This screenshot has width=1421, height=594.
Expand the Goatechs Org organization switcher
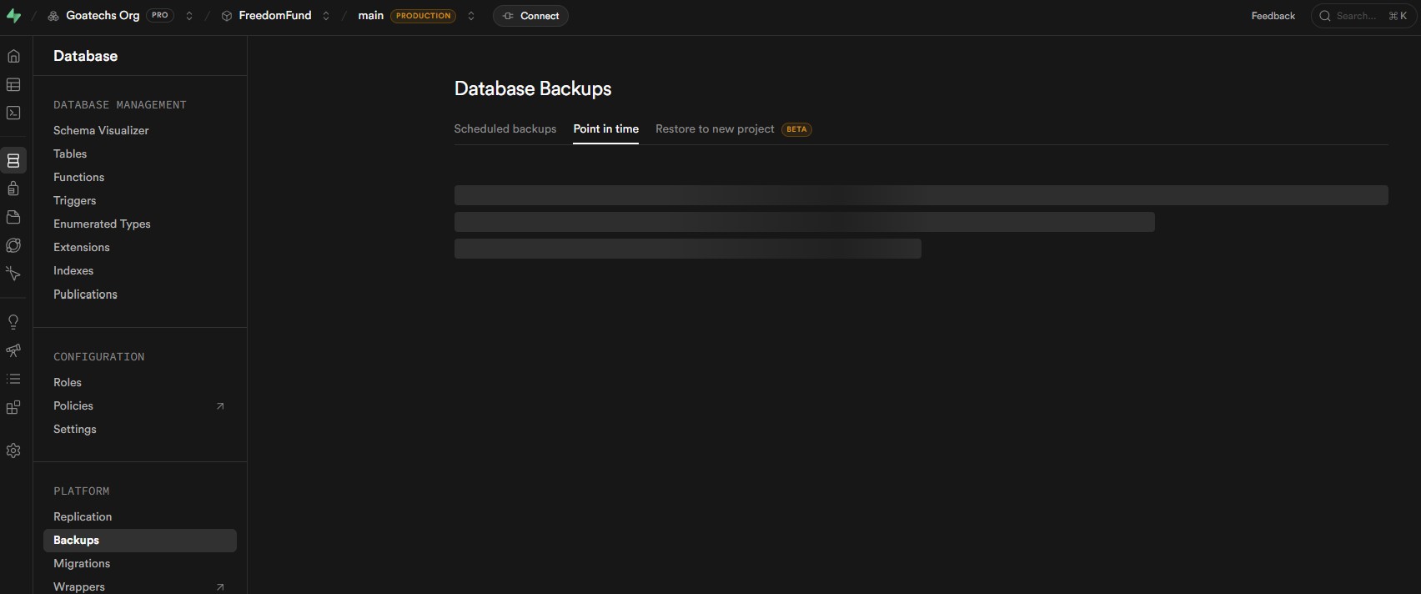pos(189,16)
